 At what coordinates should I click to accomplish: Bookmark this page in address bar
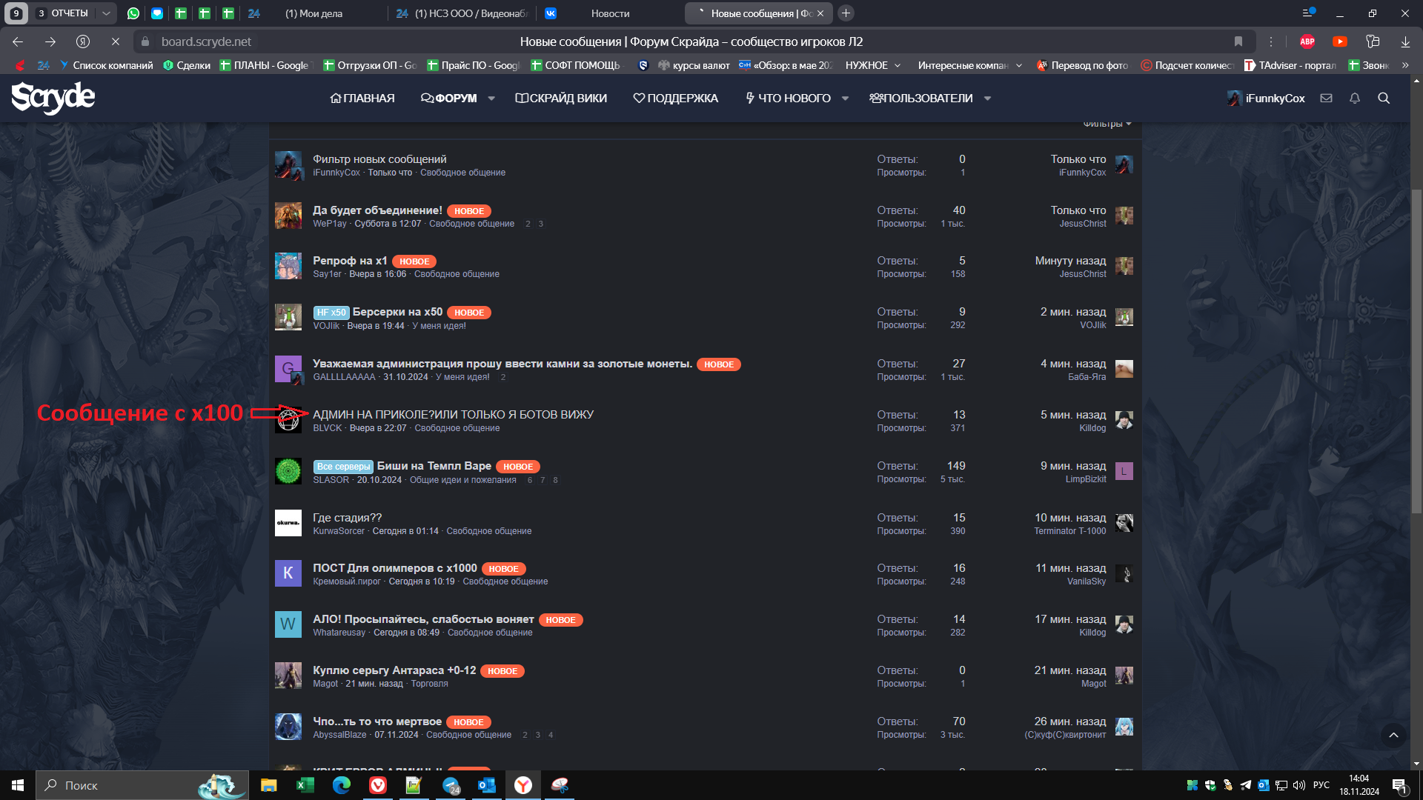[1238, 41]
